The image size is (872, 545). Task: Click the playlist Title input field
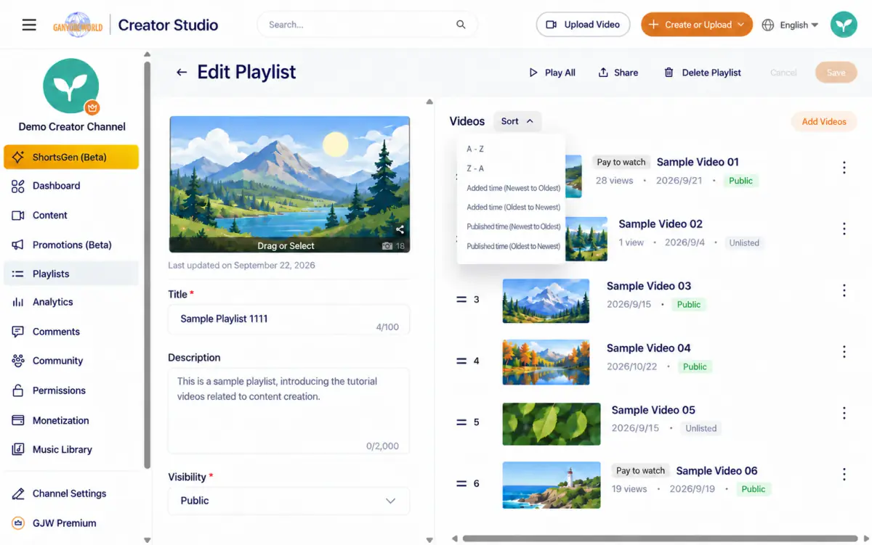tap(288, 319)
